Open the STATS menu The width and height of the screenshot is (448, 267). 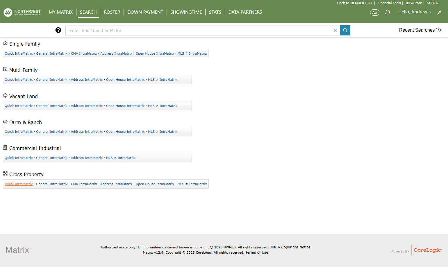click(x=215, y=12)
